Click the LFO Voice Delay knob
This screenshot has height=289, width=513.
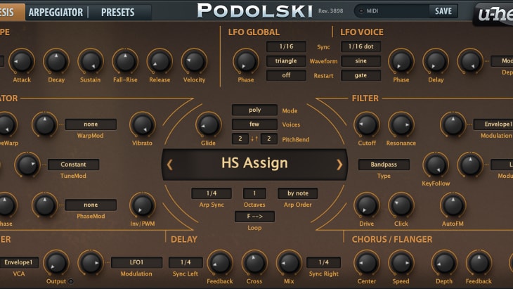click(x=436, y=62)
